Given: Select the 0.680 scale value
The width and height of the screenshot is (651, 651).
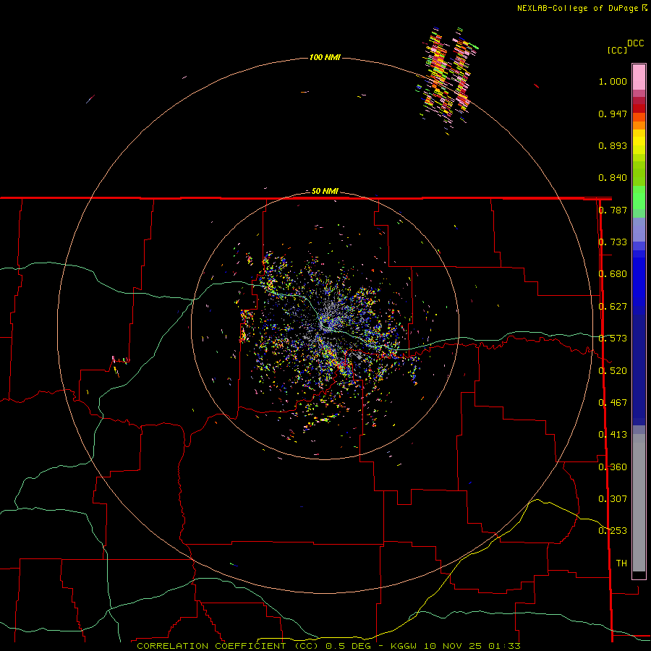Looking at the screenshot, I should click(613, 274).
